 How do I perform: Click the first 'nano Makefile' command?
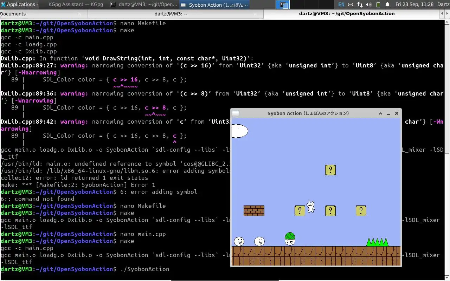click(143, 23)
